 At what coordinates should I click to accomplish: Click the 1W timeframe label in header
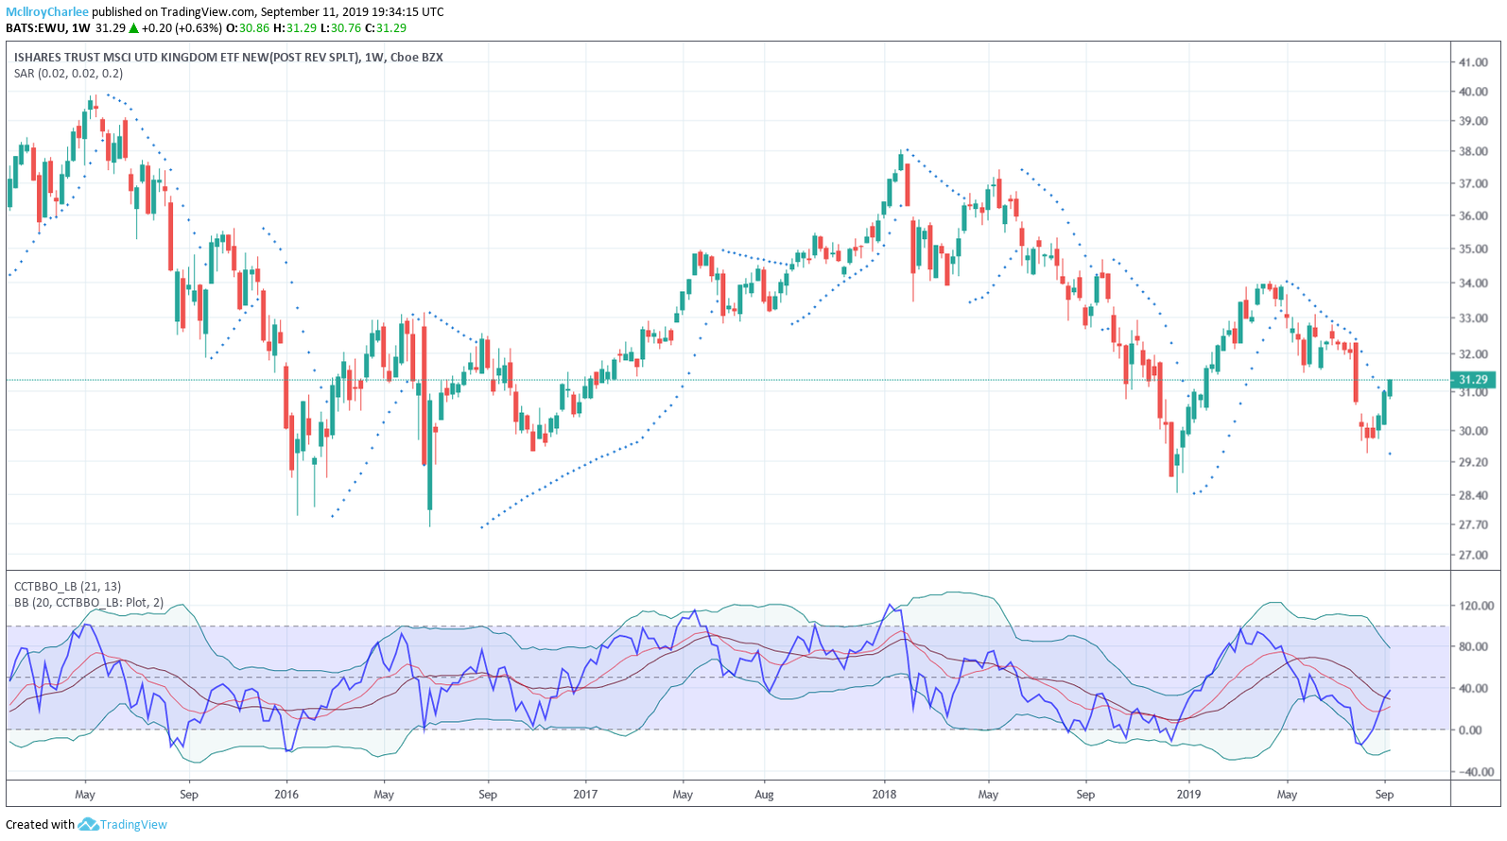point(80,28)
